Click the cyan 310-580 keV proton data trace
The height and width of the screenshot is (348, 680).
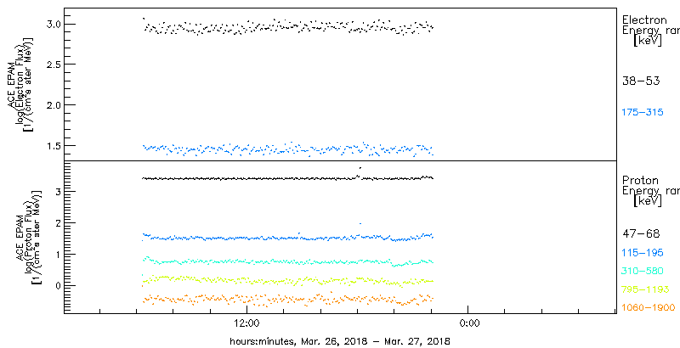point(288,261)
